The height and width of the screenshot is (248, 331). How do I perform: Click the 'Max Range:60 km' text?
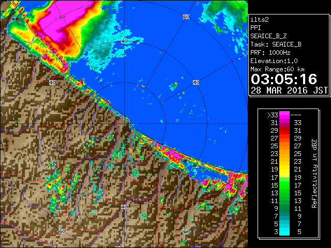pos(277,69)
